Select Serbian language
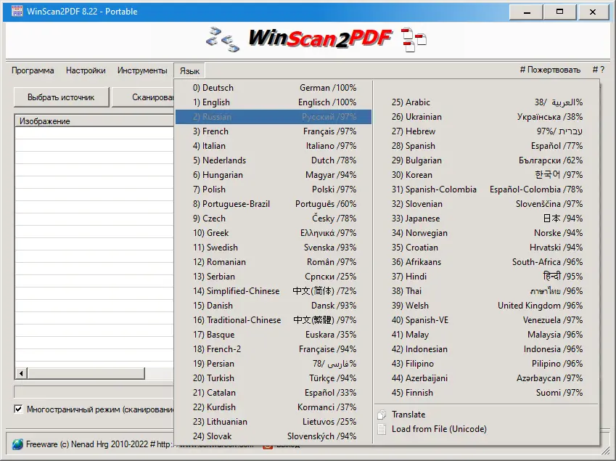 coord(274,277)
